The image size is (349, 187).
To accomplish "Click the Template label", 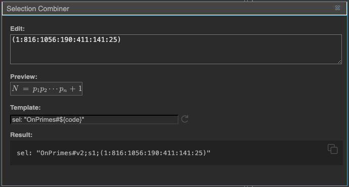I will 25,108.
